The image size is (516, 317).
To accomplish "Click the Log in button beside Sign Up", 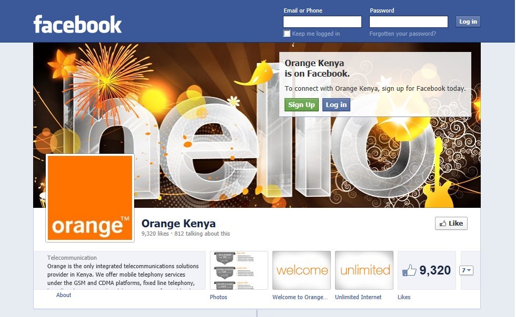I will coord(336,105).
